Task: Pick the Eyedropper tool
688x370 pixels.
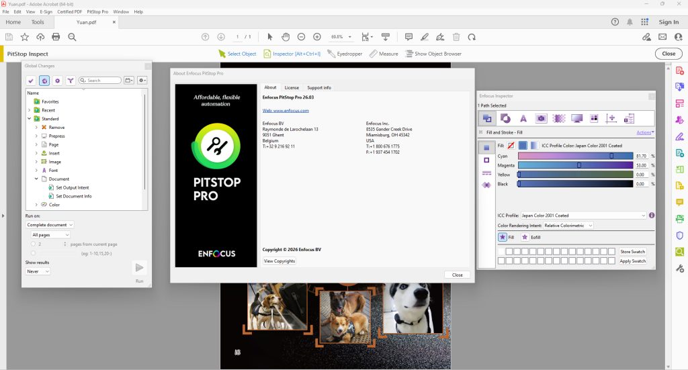Action: click(x=345, y=54)
